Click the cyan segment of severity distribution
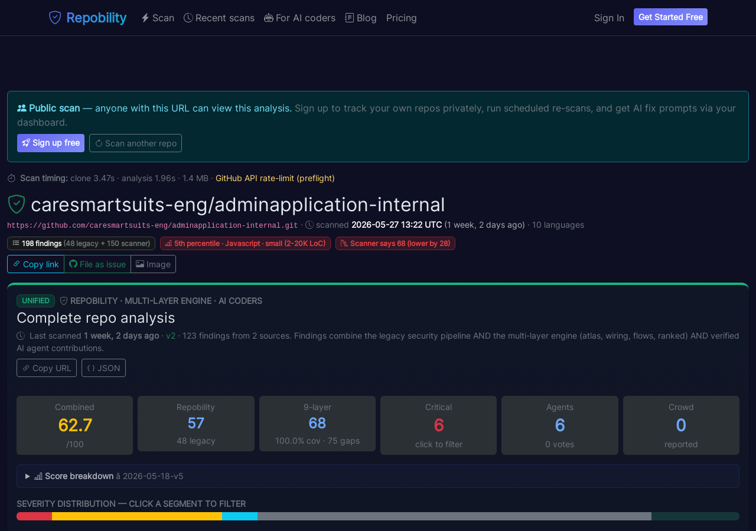This screenshot has height=531, width=756. click(240, 516)
